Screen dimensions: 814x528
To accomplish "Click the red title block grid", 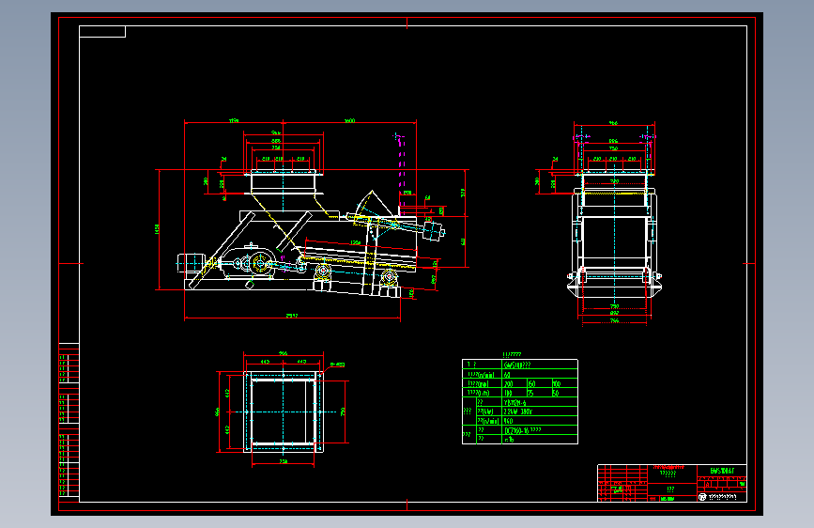I will coord(672,483).
